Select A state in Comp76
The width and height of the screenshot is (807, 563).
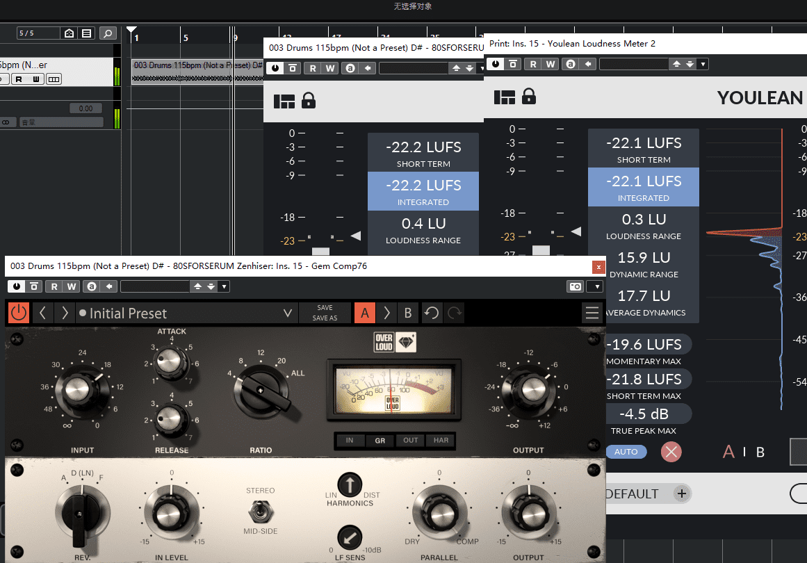(365, 313)
